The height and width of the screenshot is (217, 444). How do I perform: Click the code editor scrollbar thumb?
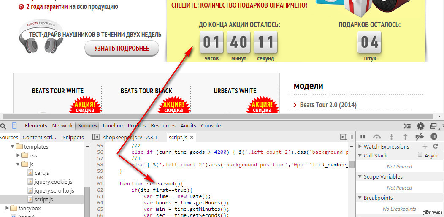(352, 164)
